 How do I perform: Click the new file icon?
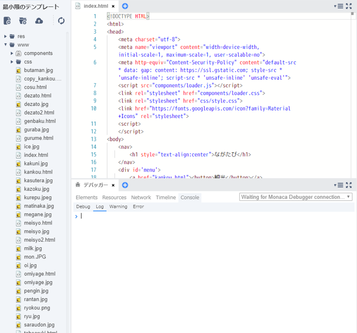pos(7,21)
